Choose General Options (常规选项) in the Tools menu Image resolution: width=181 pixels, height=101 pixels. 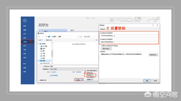(90, 75)
